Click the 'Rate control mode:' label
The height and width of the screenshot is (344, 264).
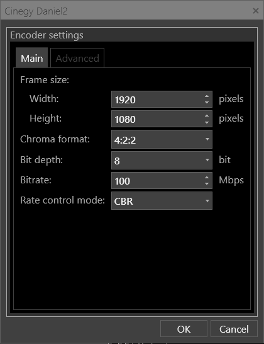click(x=63, y=200)
